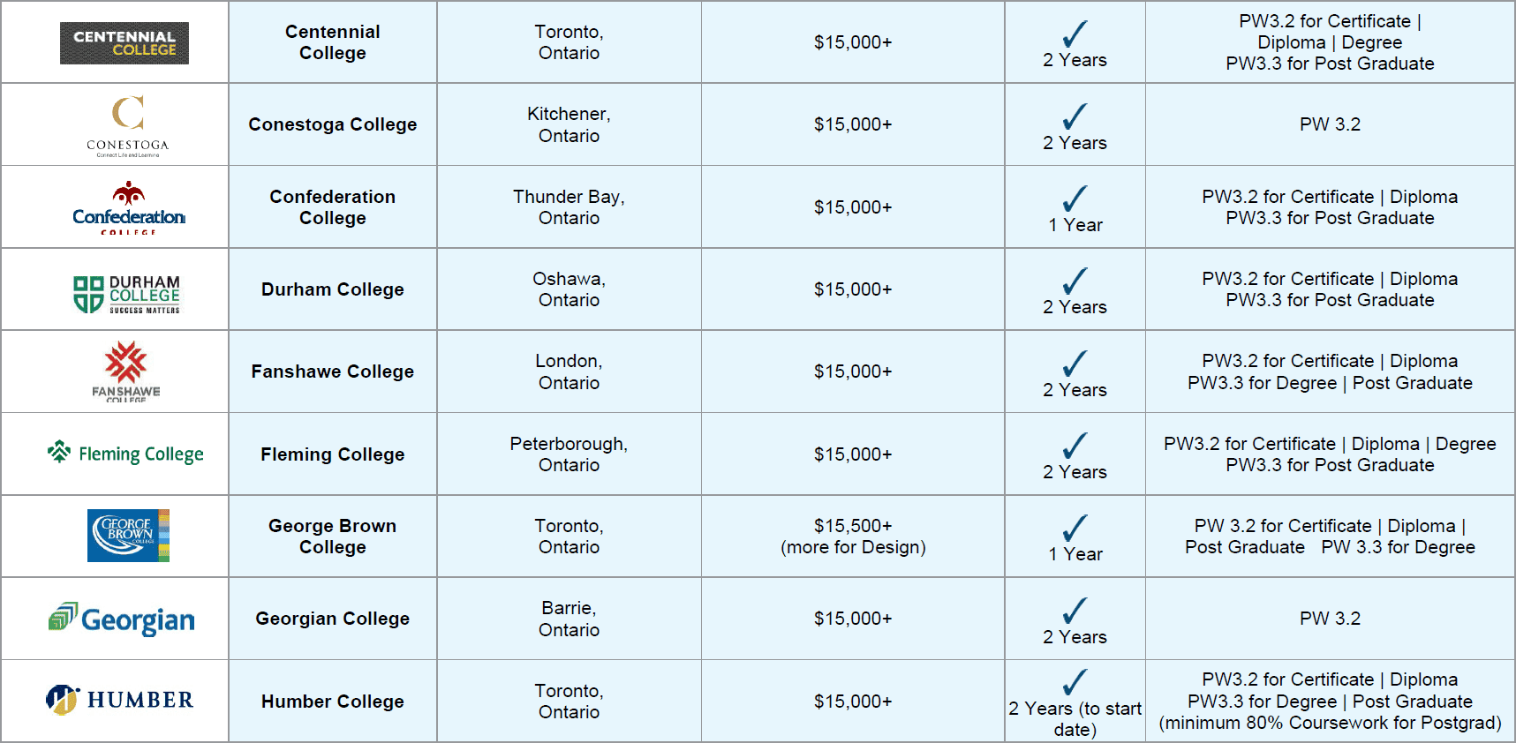This screenshot has width=1516, height=743.
Task: Click the Fanshawe College logo
Action: [x=126, y=371]
